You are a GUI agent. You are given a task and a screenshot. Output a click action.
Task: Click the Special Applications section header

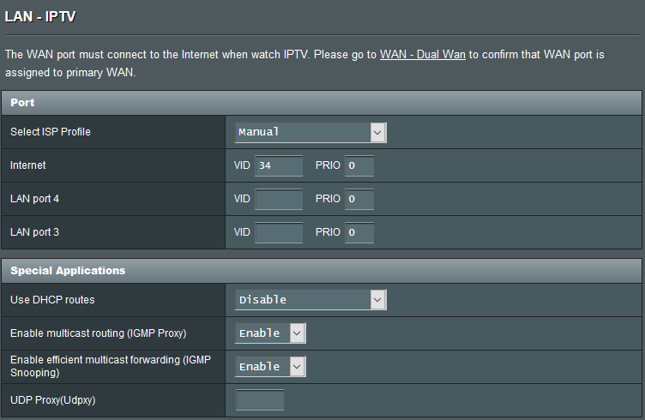pyautogui.click(x=322, y=271)
